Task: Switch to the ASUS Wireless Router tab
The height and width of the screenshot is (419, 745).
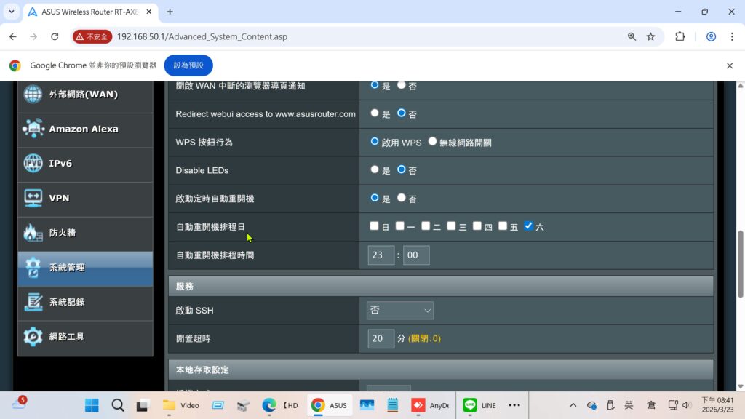Action: tap(86, 12)
